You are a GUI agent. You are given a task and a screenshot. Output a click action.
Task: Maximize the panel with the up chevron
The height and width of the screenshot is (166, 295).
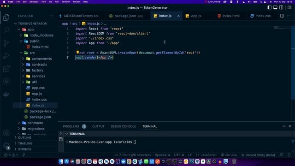(284, 126)
